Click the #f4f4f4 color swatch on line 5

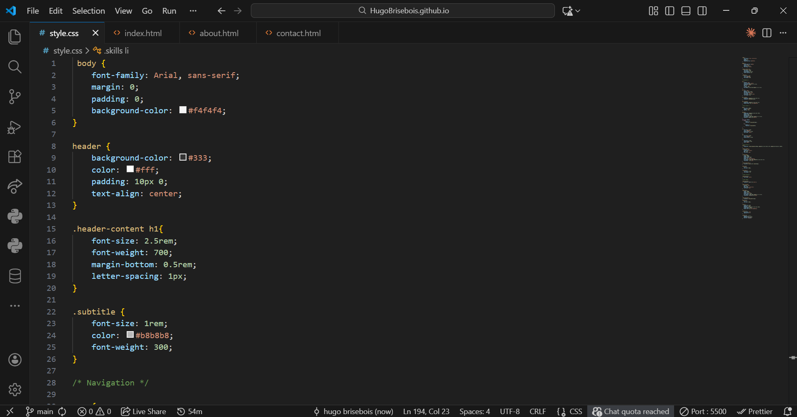point(183,110)
